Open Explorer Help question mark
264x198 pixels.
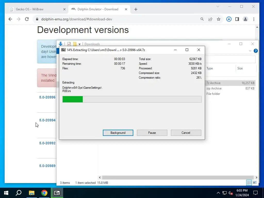point(255,51)
